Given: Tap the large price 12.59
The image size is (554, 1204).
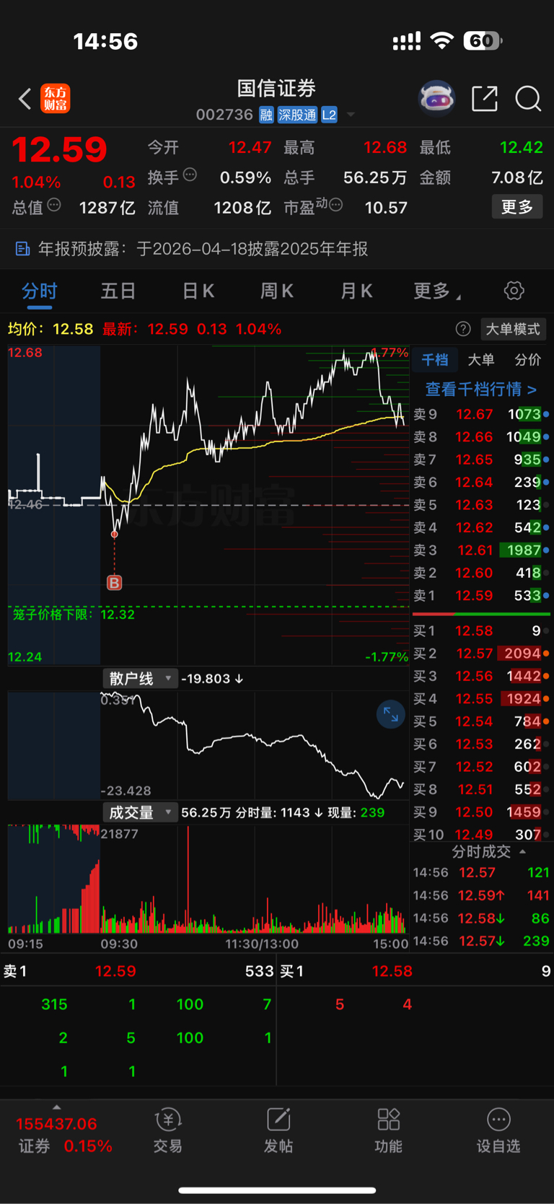Looking at the screenshot, I should [59, 150].
